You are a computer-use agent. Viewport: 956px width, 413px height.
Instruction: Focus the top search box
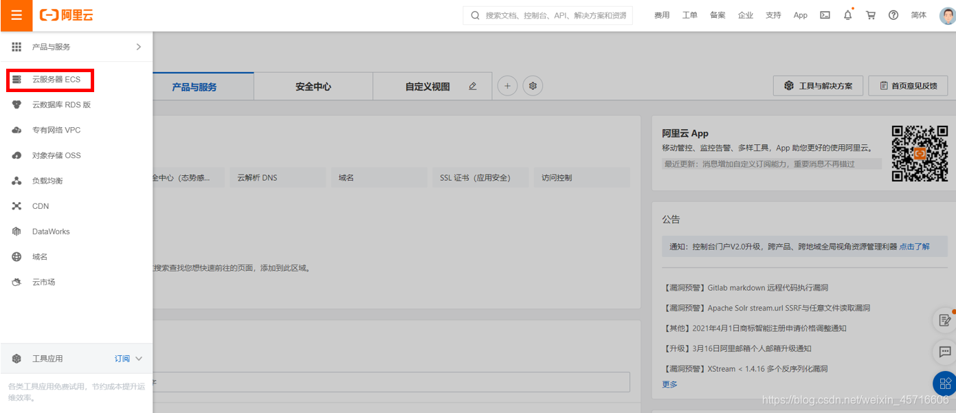(x=548, y=15)
